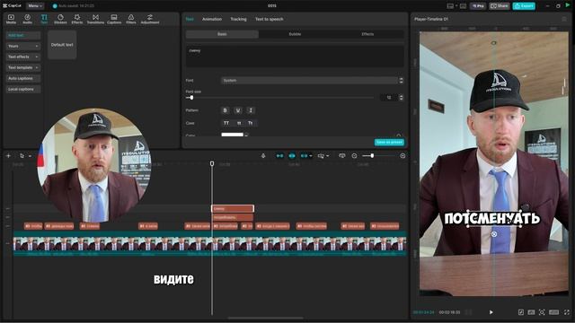The image size is (575, 323).
Task: Click the playhead marker on timeline
Action: tap(212, 163)
